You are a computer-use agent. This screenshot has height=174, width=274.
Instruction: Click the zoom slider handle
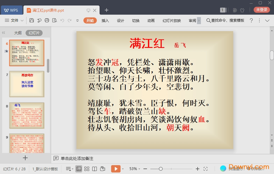click(161, 169)
